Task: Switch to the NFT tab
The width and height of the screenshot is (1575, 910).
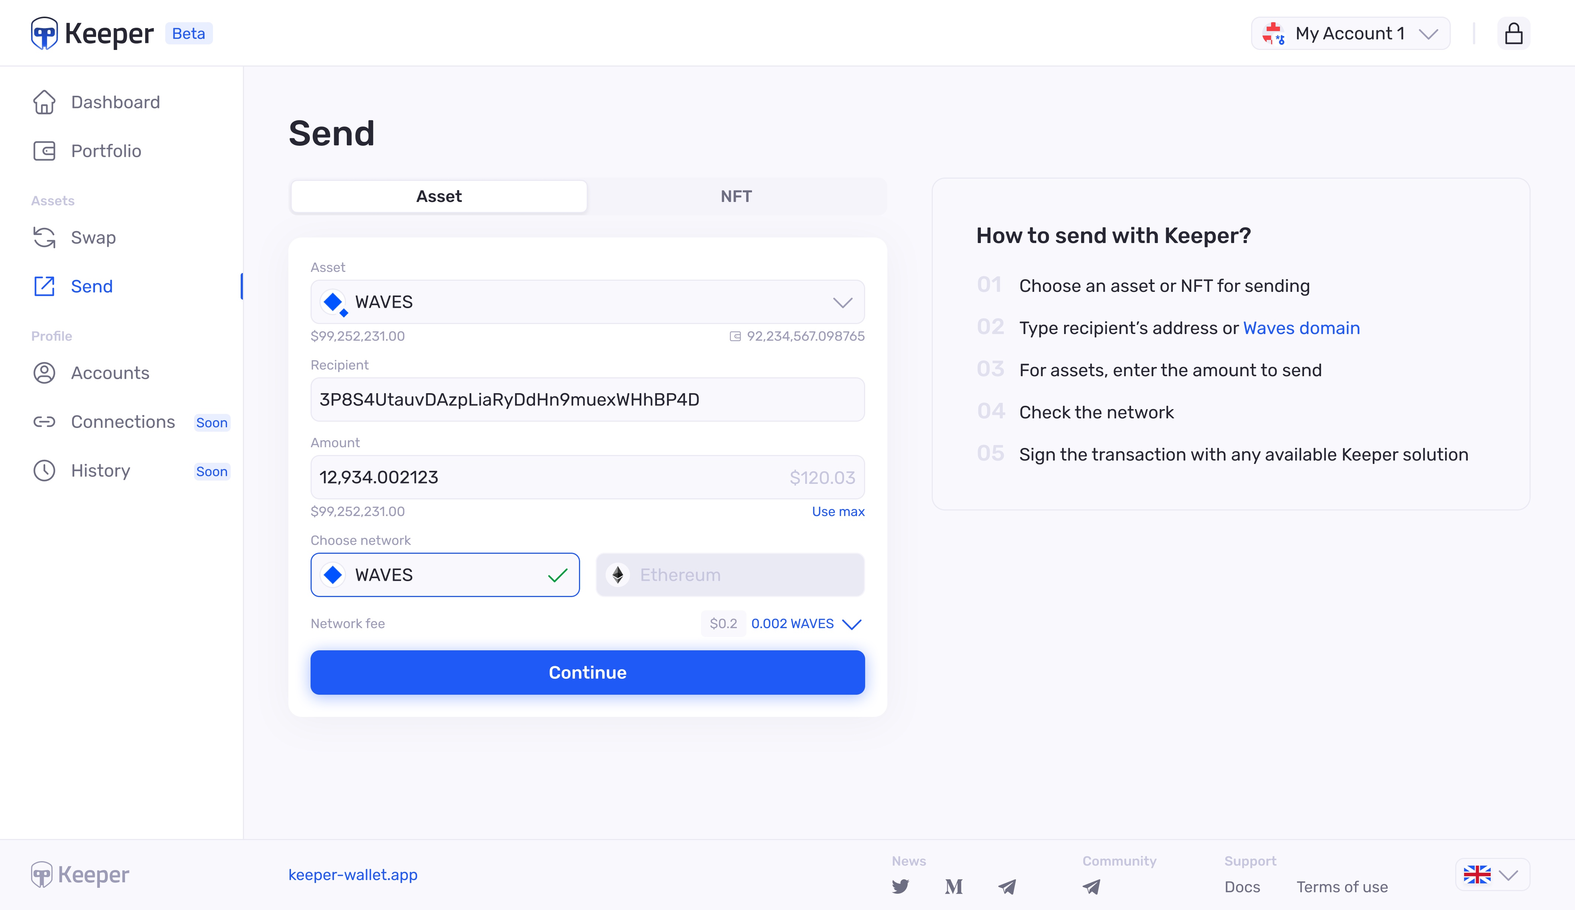Action: pos(736,196)
